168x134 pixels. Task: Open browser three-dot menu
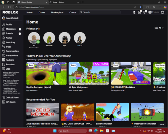160,7
